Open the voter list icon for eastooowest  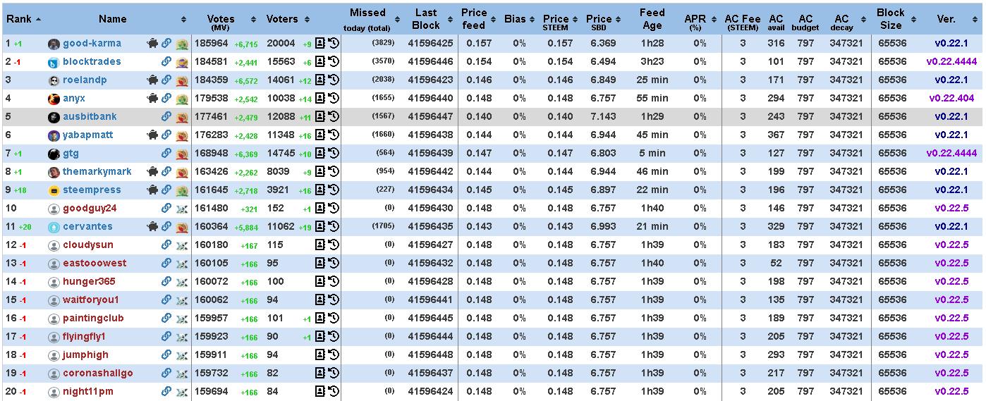coord(319,263)
